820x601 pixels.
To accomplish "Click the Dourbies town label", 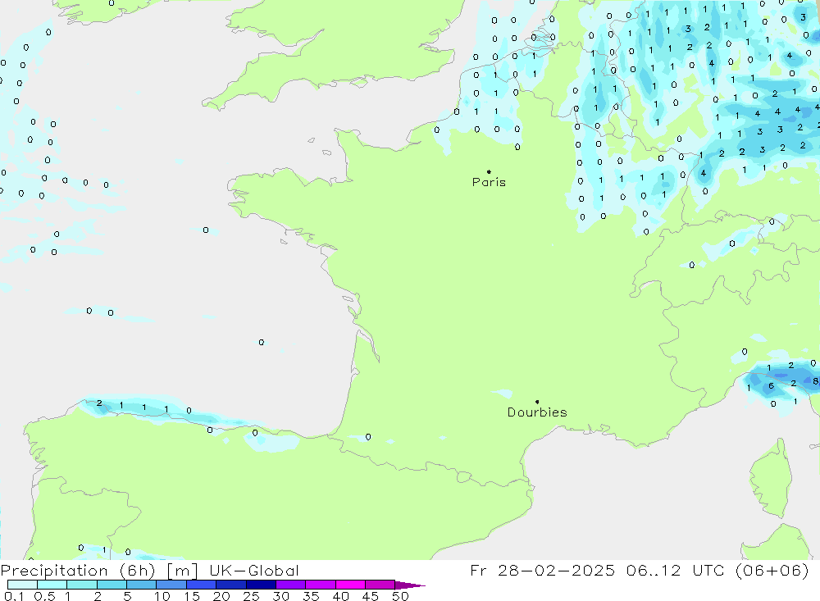I will 537,412.
